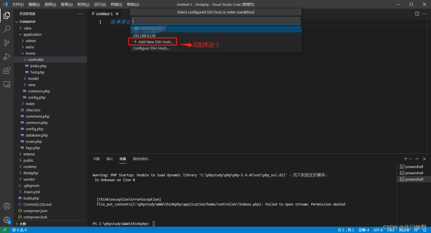Click the remote window indicator in status bar
The image size is (431, 233).
[x=5, y=230]
